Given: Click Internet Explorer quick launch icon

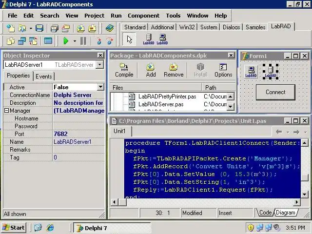Looking at the screenshot, I should (x=50, y=228).
